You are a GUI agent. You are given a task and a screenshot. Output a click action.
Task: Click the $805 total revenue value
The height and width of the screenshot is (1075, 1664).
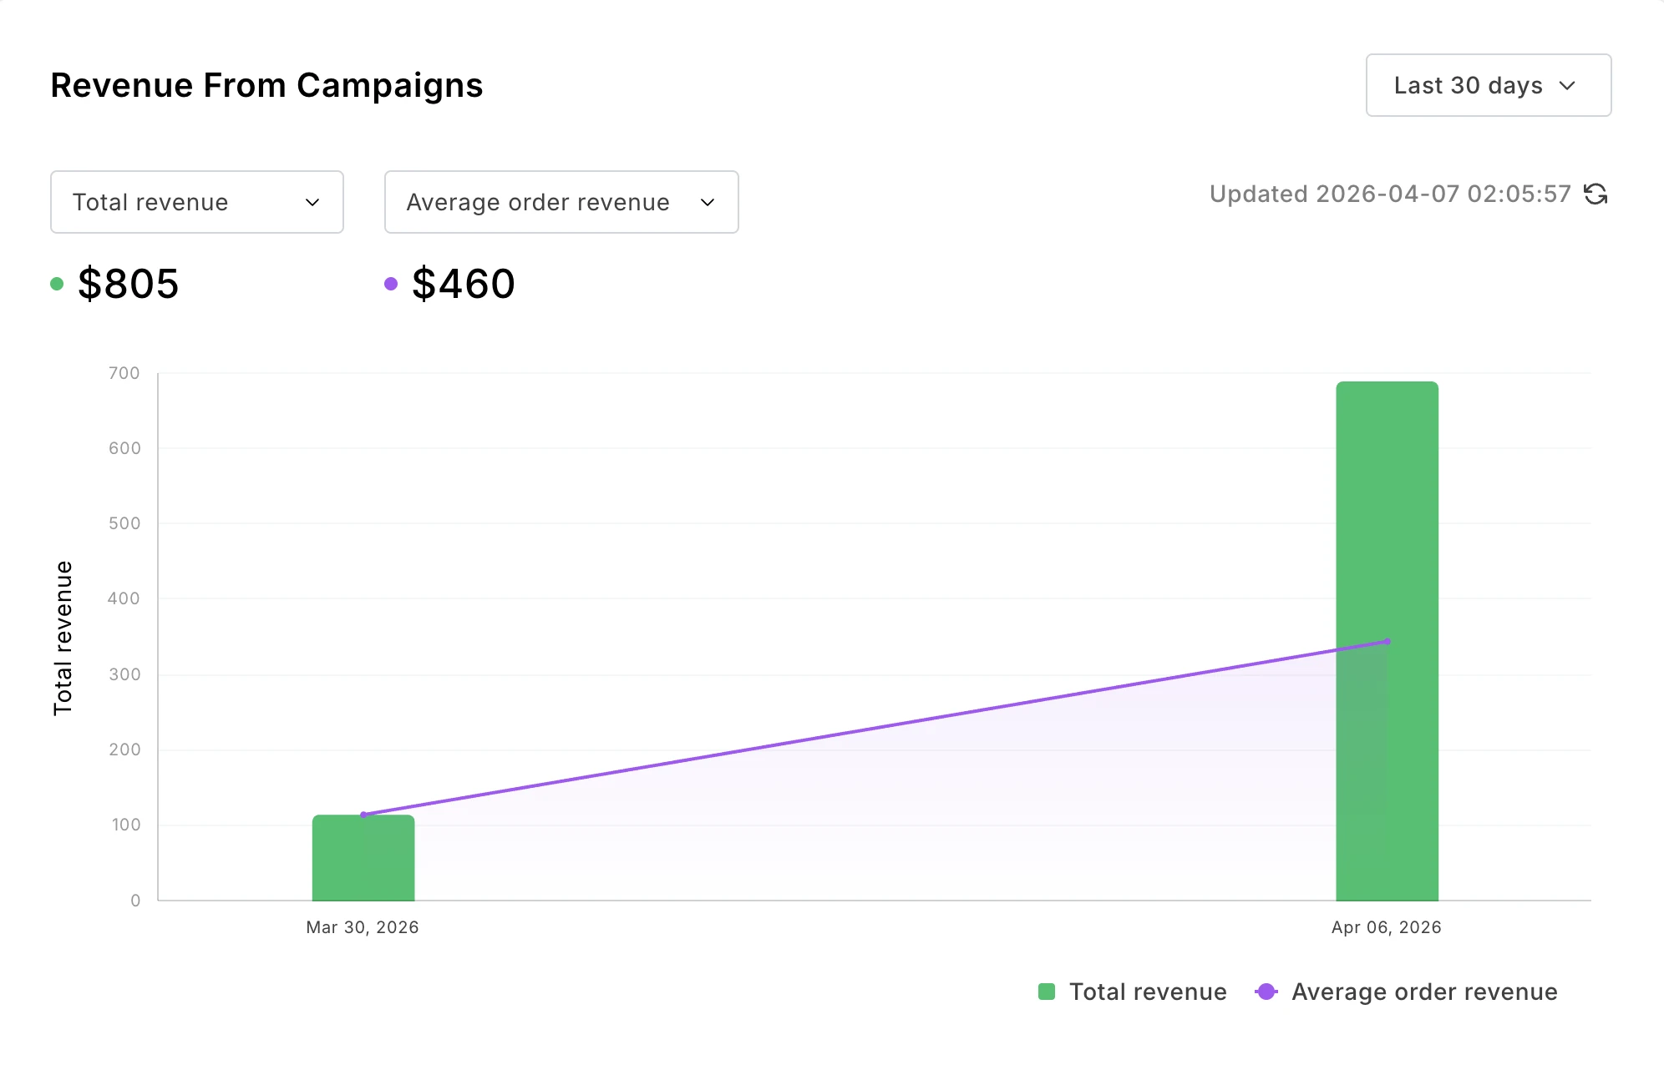128,284
